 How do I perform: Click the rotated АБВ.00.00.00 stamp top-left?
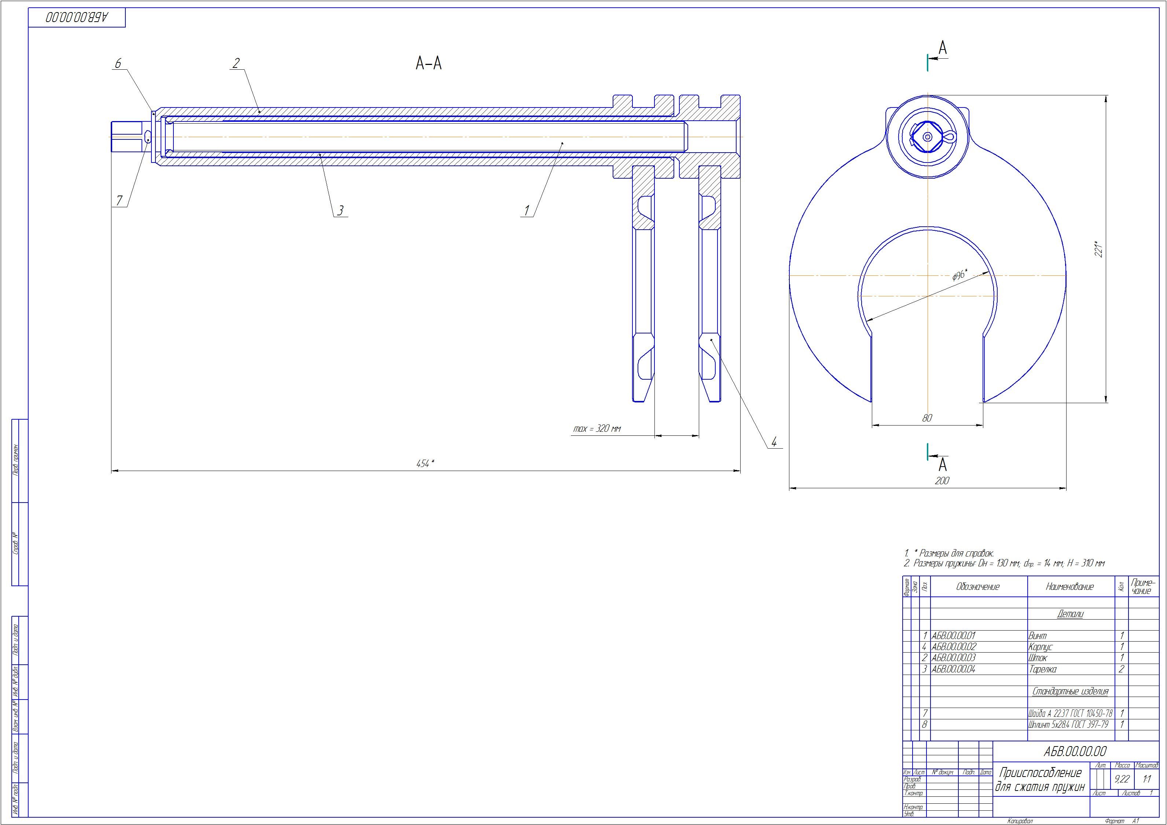click(x=77, y=17)
